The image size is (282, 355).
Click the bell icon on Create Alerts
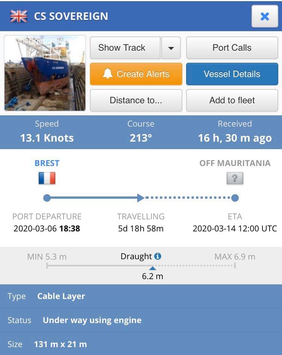pyautogui.click(x=108, y=74)
